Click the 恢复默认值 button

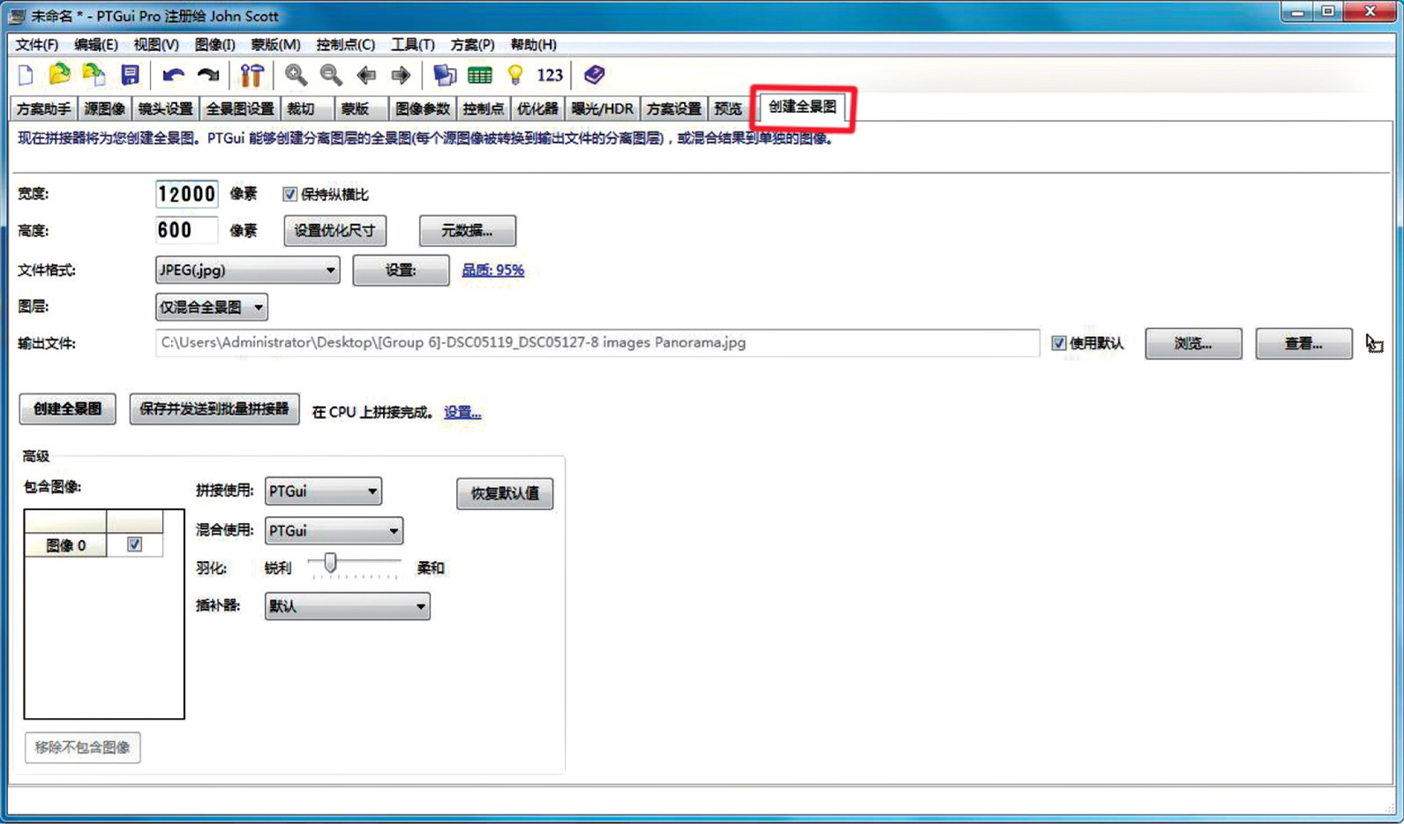(505, 493)
